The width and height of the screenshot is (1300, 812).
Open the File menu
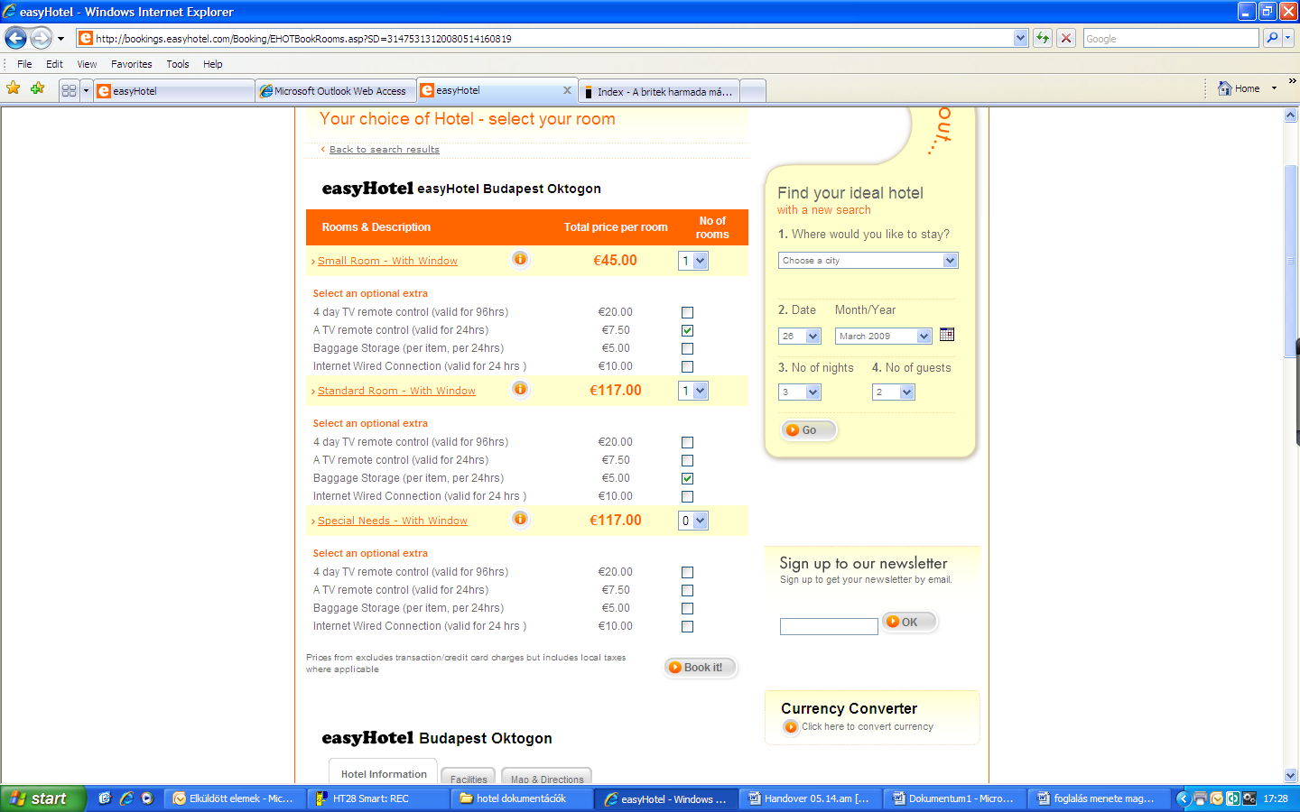coord(24,64)
